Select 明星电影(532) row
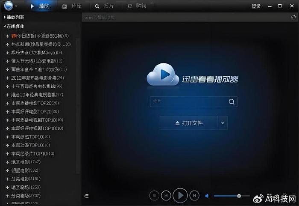Viewport: 299px width, 206px height. pos(25,170)
